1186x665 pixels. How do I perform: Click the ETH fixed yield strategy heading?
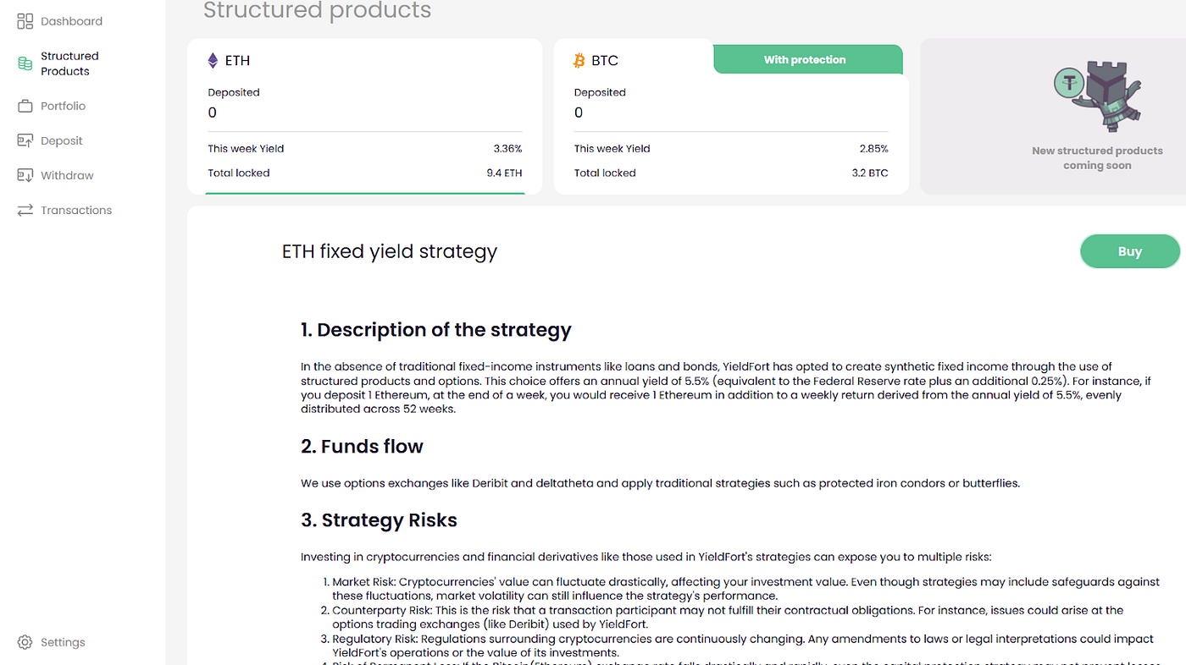[x=390, y=251]
